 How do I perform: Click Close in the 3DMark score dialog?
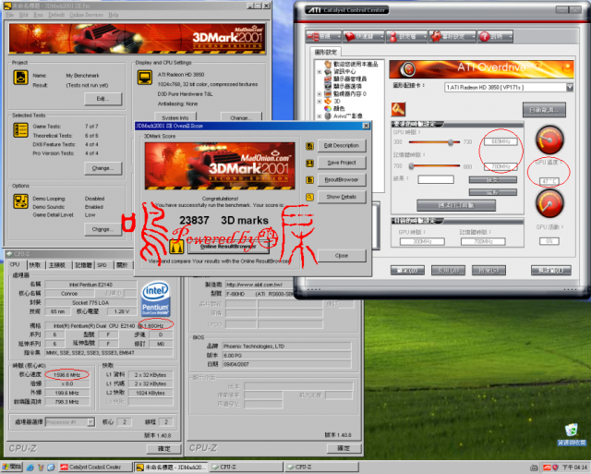(x=342, y=256)
